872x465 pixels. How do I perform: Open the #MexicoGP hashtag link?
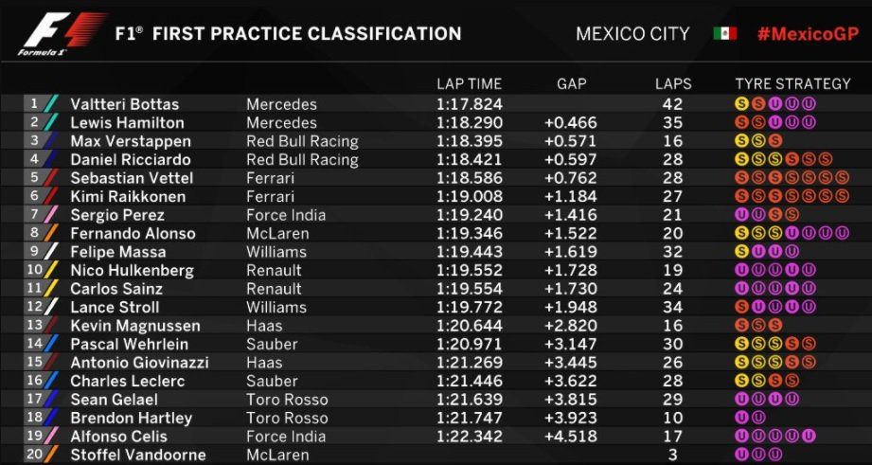(806, 34)
